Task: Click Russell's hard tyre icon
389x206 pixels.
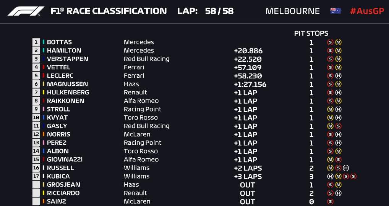Action: tap(346, 168)
